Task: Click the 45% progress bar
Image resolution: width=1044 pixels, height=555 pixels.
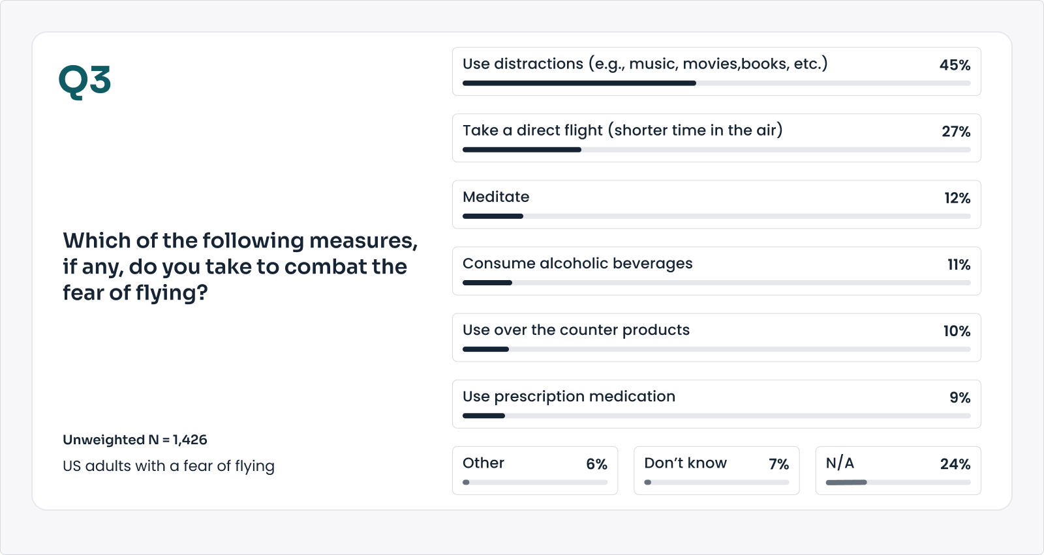Action: pos(716,83)
